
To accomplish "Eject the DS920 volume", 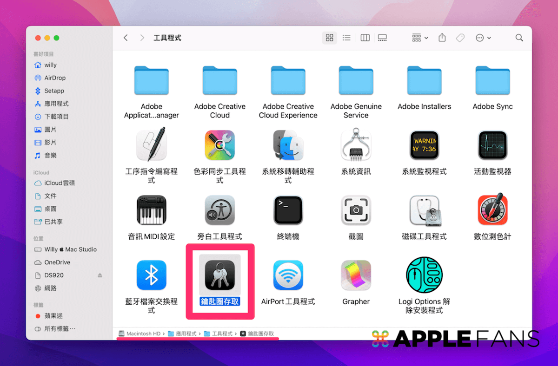I will coord(100,275).
